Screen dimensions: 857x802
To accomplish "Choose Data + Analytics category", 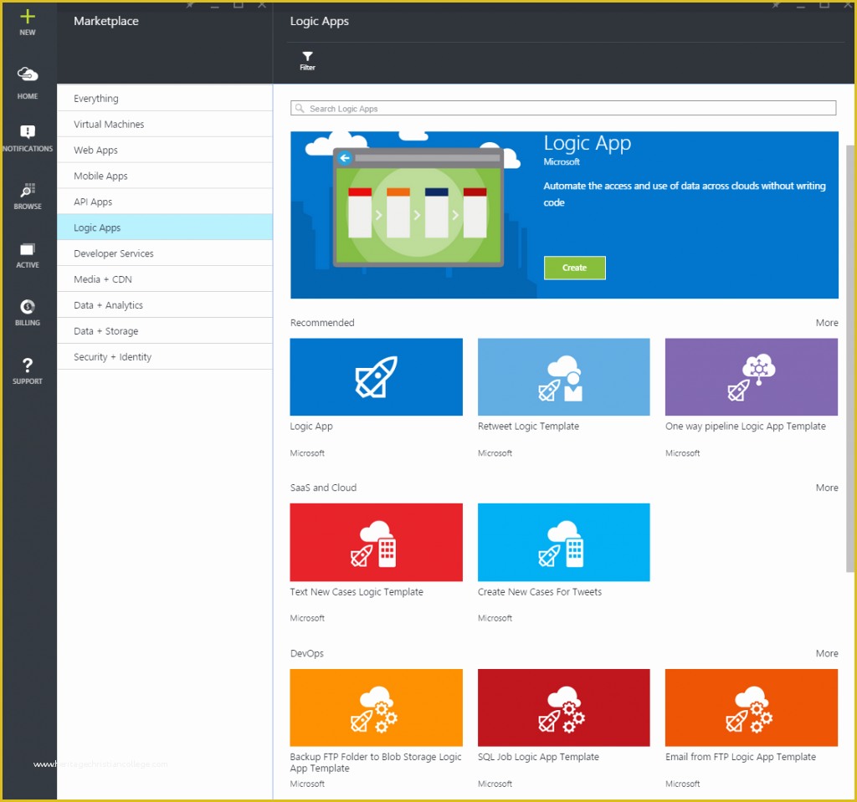I will tap(165, 305).
